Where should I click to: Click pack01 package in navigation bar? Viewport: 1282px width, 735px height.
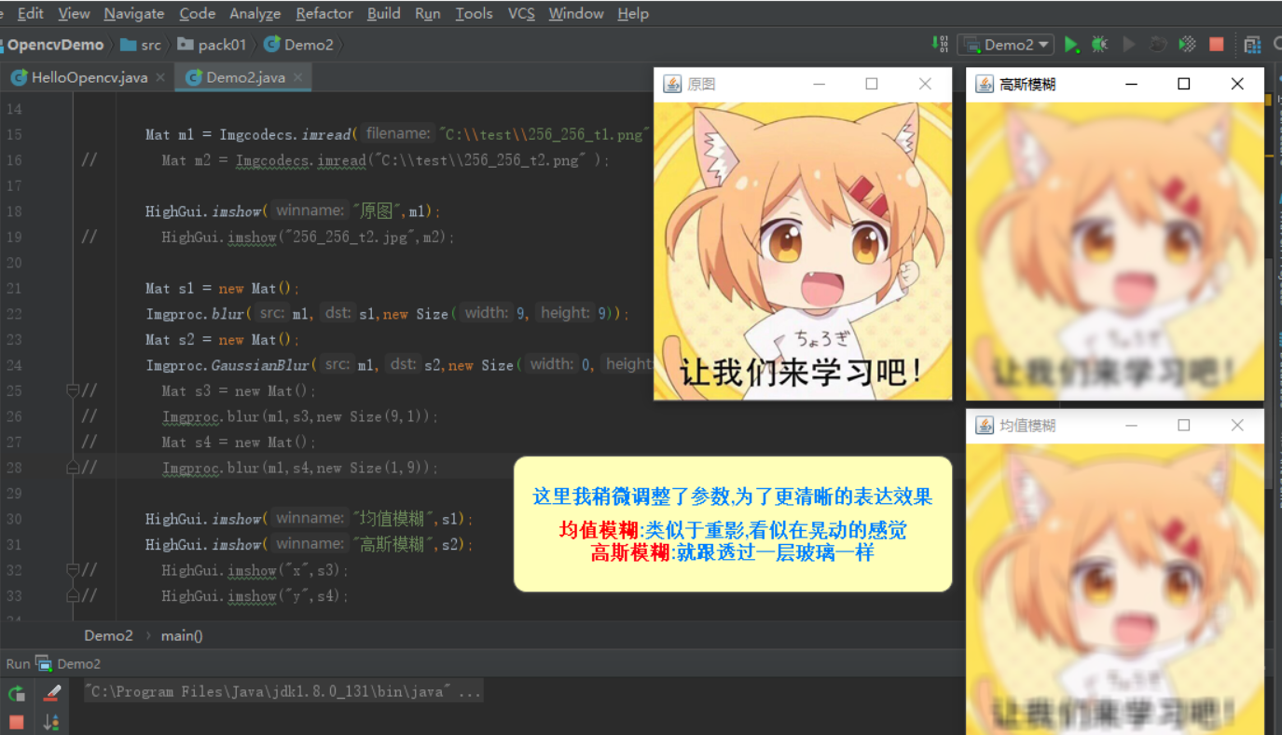[x=213, y=44]
